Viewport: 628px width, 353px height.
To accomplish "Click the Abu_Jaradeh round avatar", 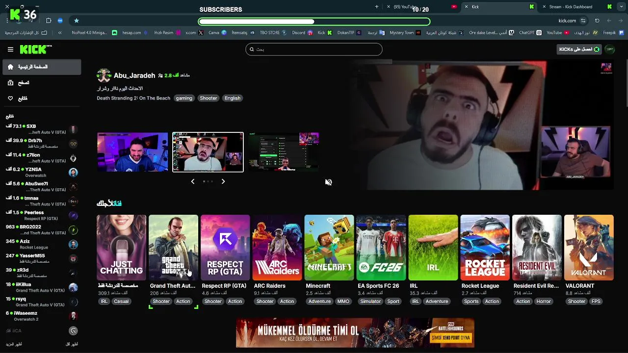I will pos(104,76).
